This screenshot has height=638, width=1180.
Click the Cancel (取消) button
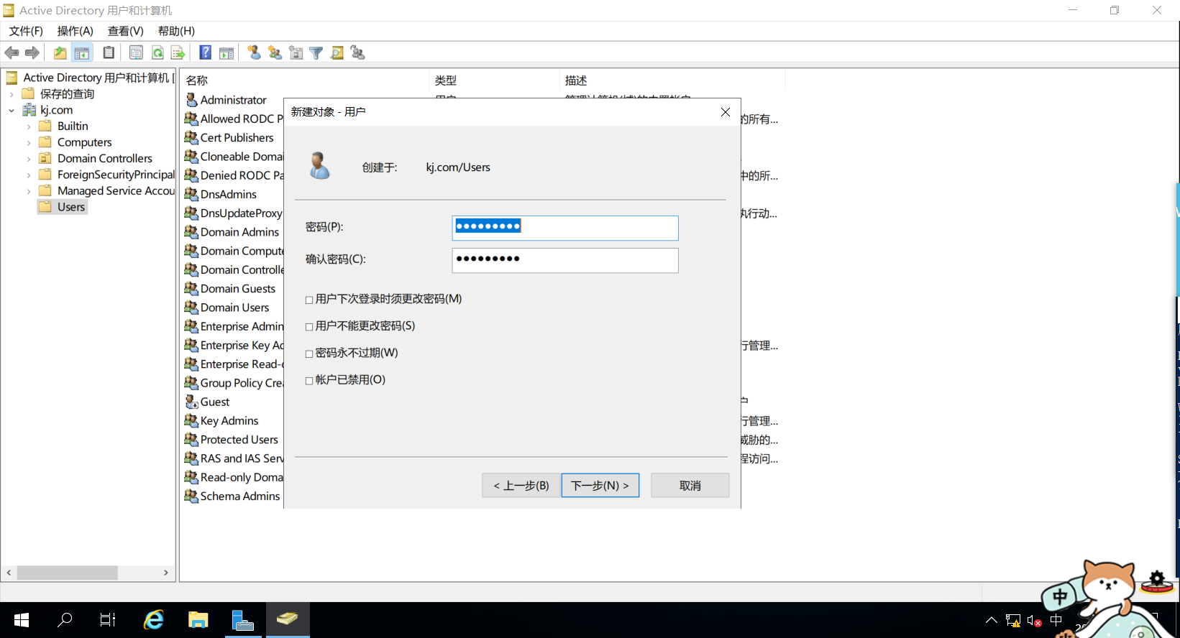690,485
